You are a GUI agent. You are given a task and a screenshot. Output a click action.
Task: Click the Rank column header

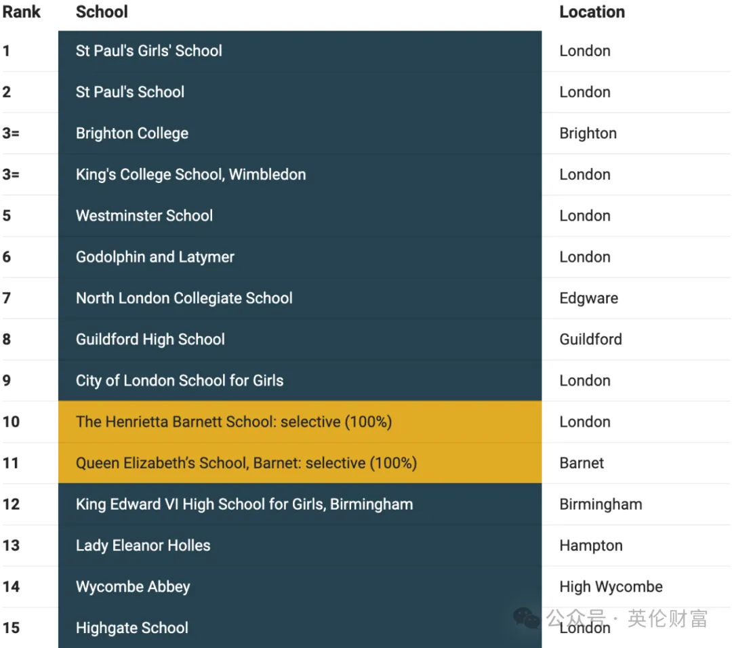(22, 12)
